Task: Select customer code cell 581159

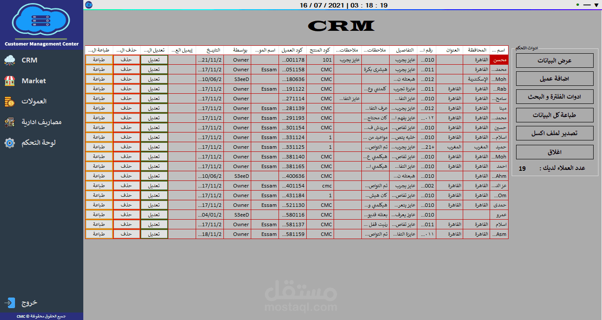Action: coord(293,234)
